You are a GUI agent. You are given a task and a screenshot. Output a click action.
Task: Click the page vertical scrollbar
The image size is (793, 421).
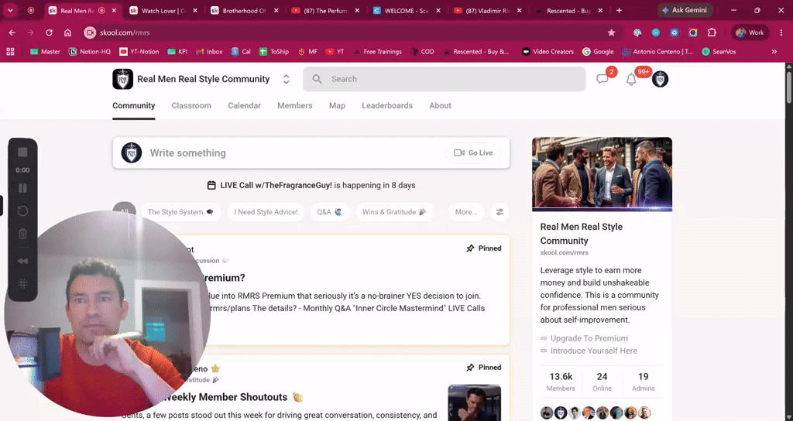788,88
